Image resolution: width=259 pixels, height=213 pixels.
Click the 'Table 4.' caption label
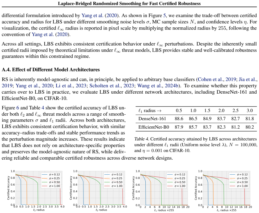click(x=141, y=139)
